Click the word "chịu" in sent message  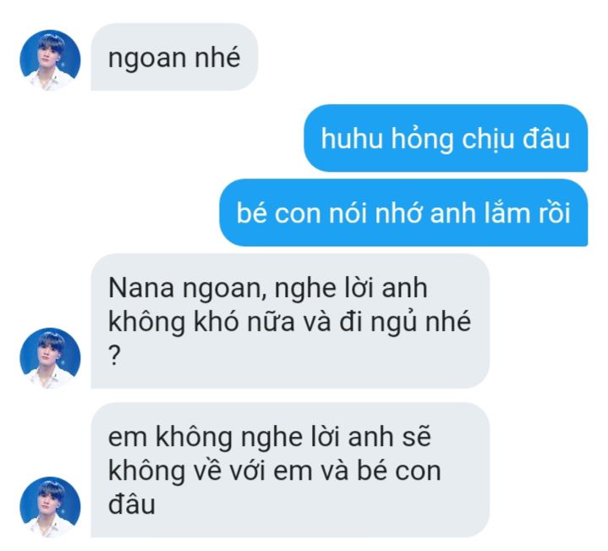tap(487, 140)
